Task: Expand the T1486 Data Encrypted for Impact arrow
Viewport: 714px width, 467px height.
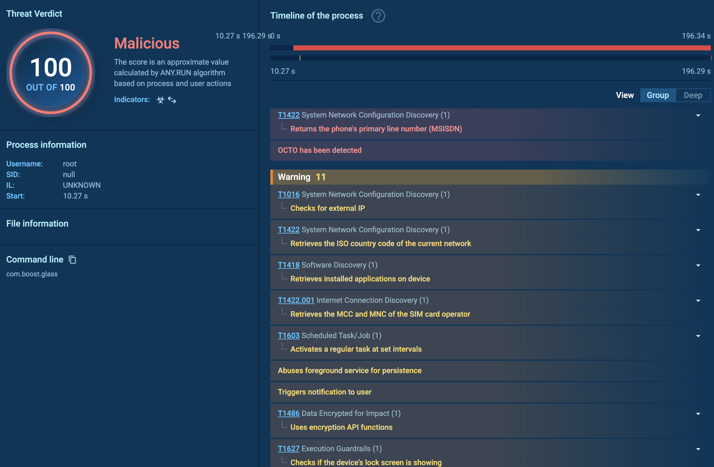Action: (698, 414)
